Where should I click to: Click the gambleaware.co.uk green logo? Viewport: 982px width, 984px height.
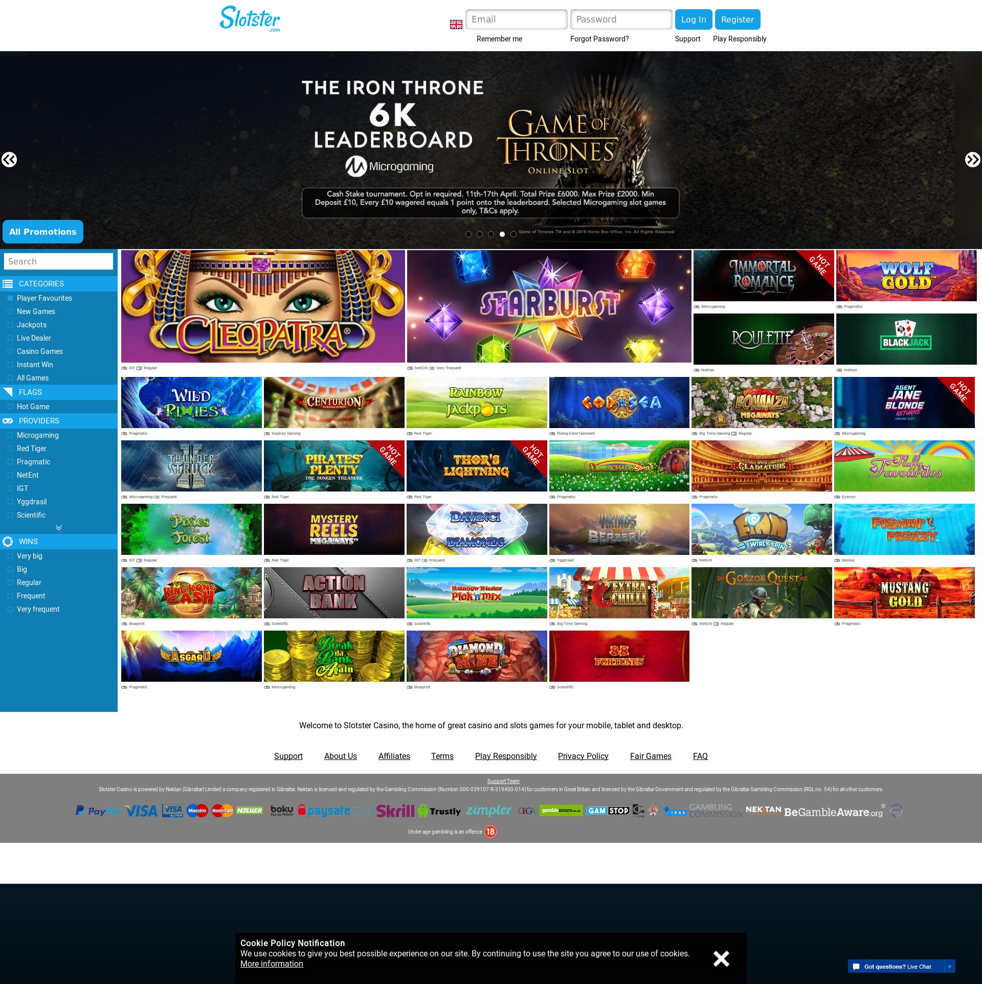pos(561,811)
